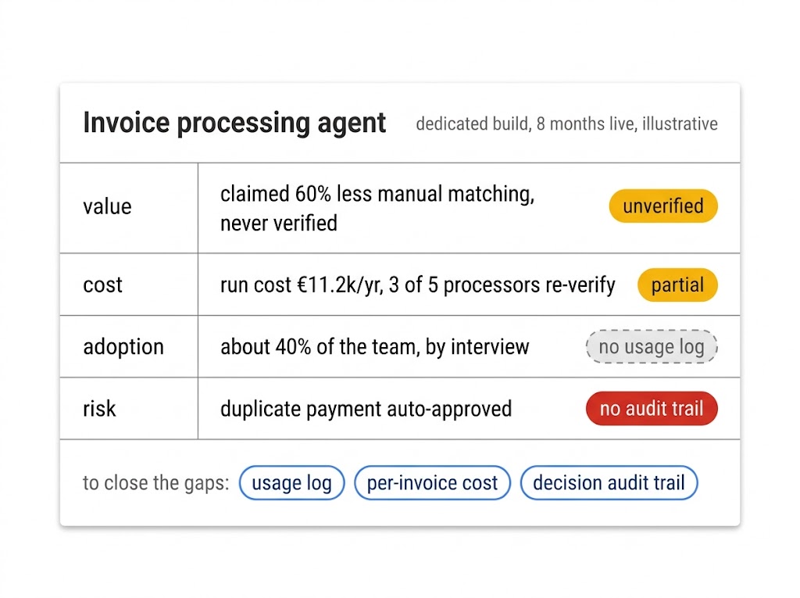Click the yellow 'partial' status badge
800x598 pixels.
pyautogui.click(x=677, y=285)
